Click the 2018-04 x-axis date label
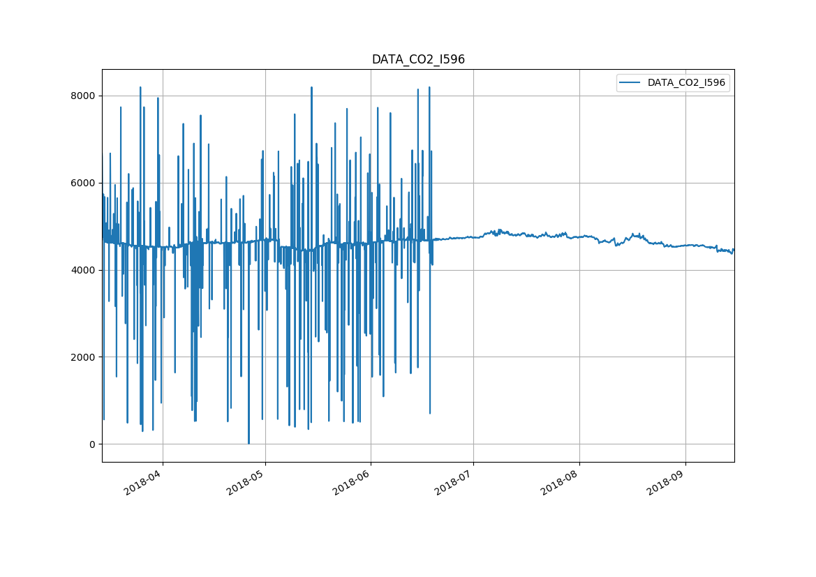816x577 pixels. (143, 482)
